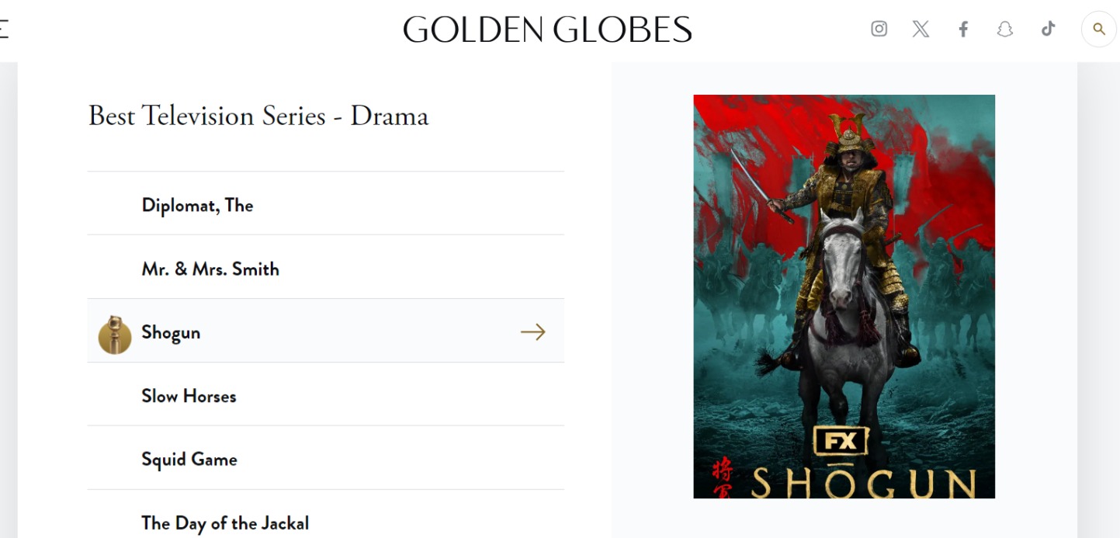Open the TikTok social icon
The height and width of the screenshot is (538, 1120).
pos(1048,29)
